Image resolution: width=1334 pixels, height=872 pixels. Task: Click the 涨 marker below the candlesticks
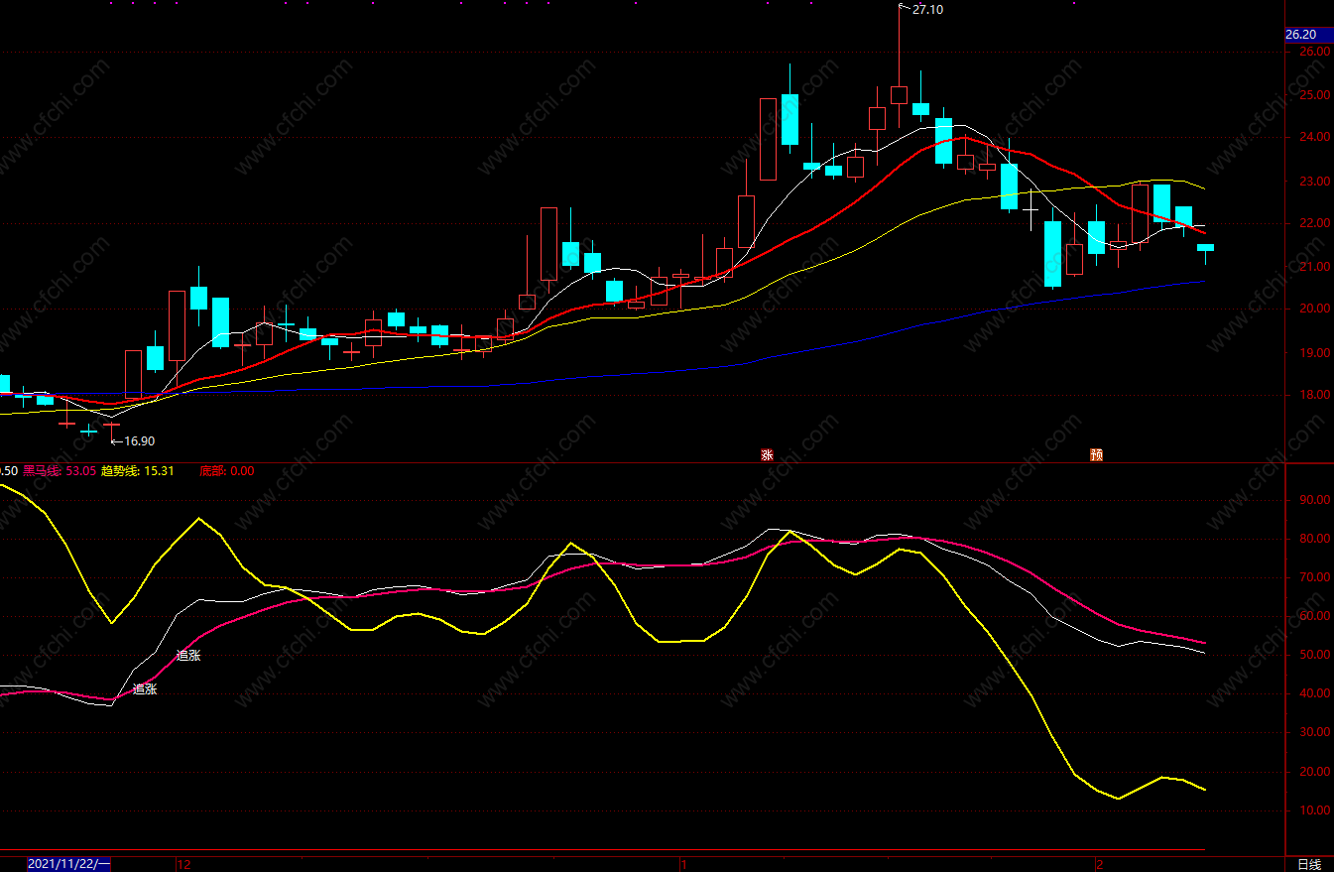[767, 455]
